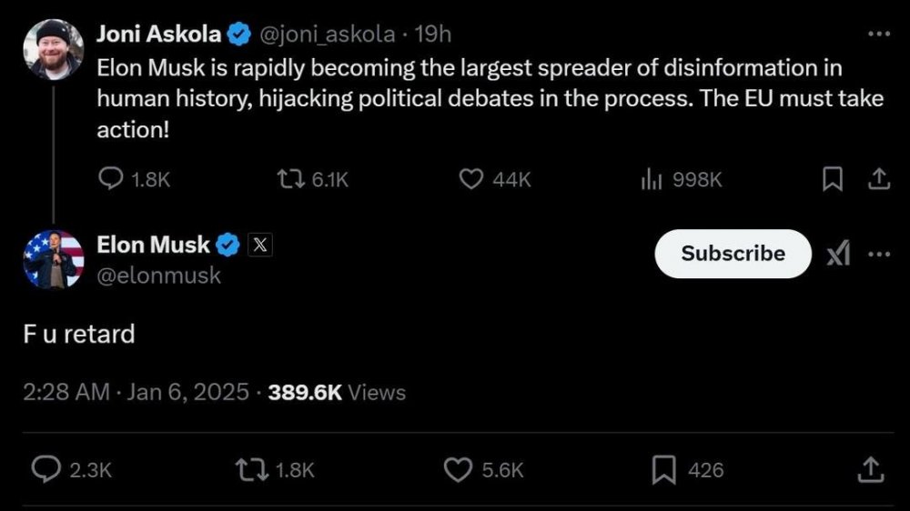Screen dimensions: 910x511
Task: Click the X affiliation badge by Elon Musk
Action: 259,245
